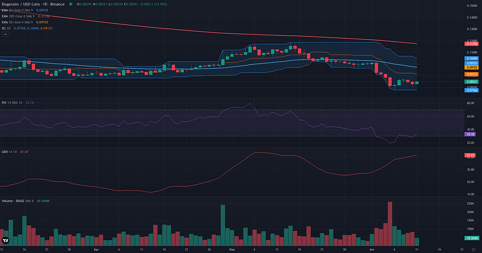
Task: Click the purple 33.16 RSI axis label
Action: [470, 134]
